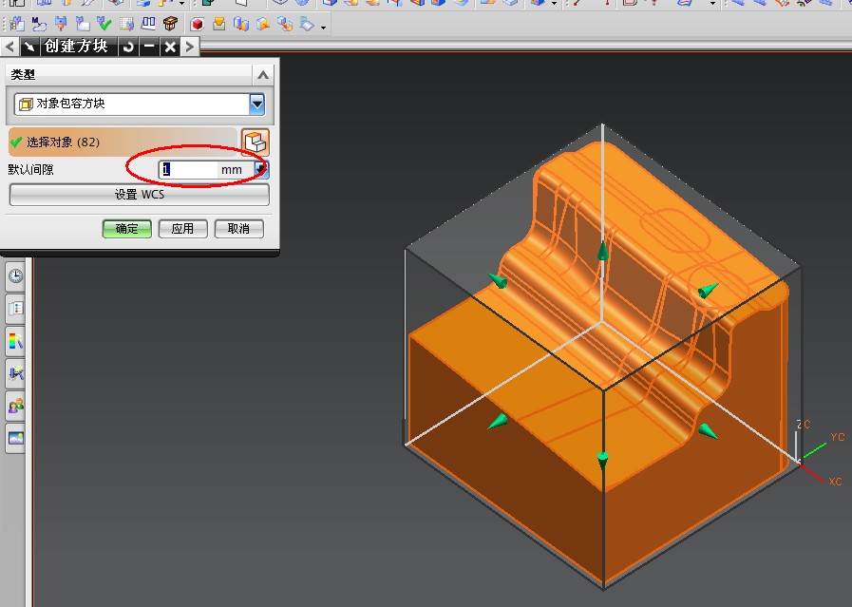Click the treasure chest toolbar icon
The image size is (852, 607).
170,25
